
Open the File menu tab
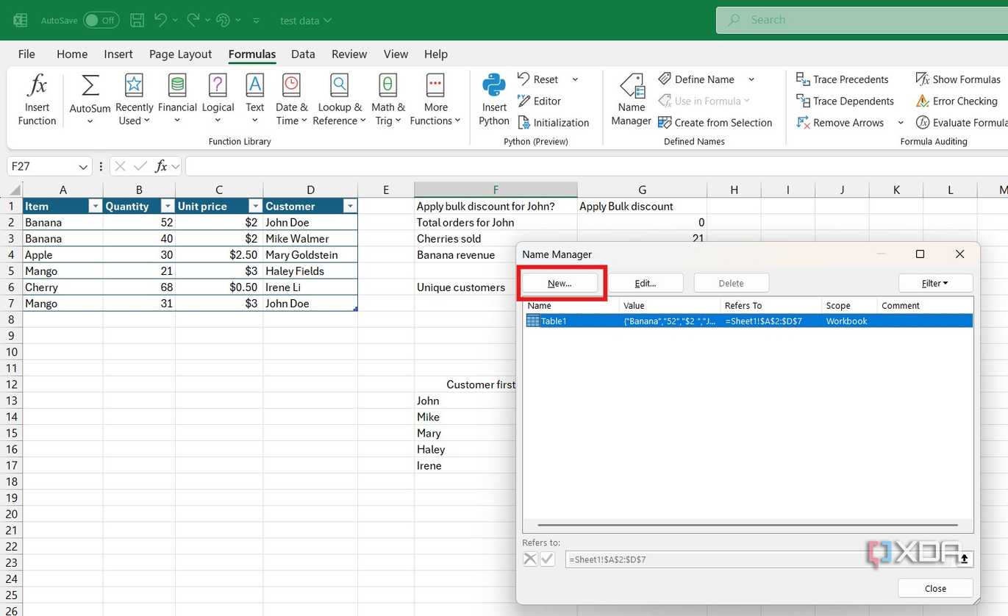click(x=26, y=54)
